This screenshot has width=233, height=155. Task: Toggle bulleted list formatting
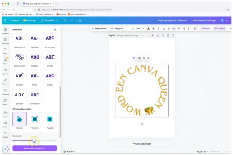coord(184,28)
